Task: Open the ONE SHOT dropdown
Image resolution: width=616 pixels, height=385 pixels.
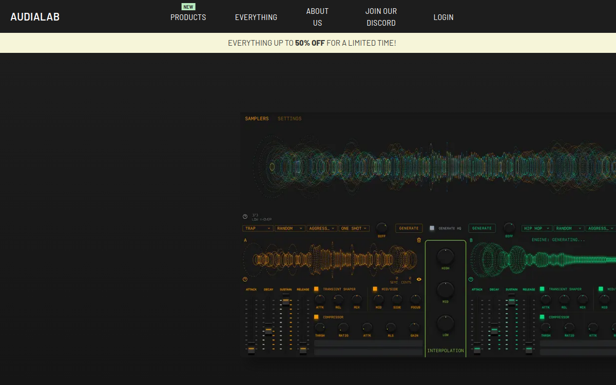Action: (x=354, y=228)
